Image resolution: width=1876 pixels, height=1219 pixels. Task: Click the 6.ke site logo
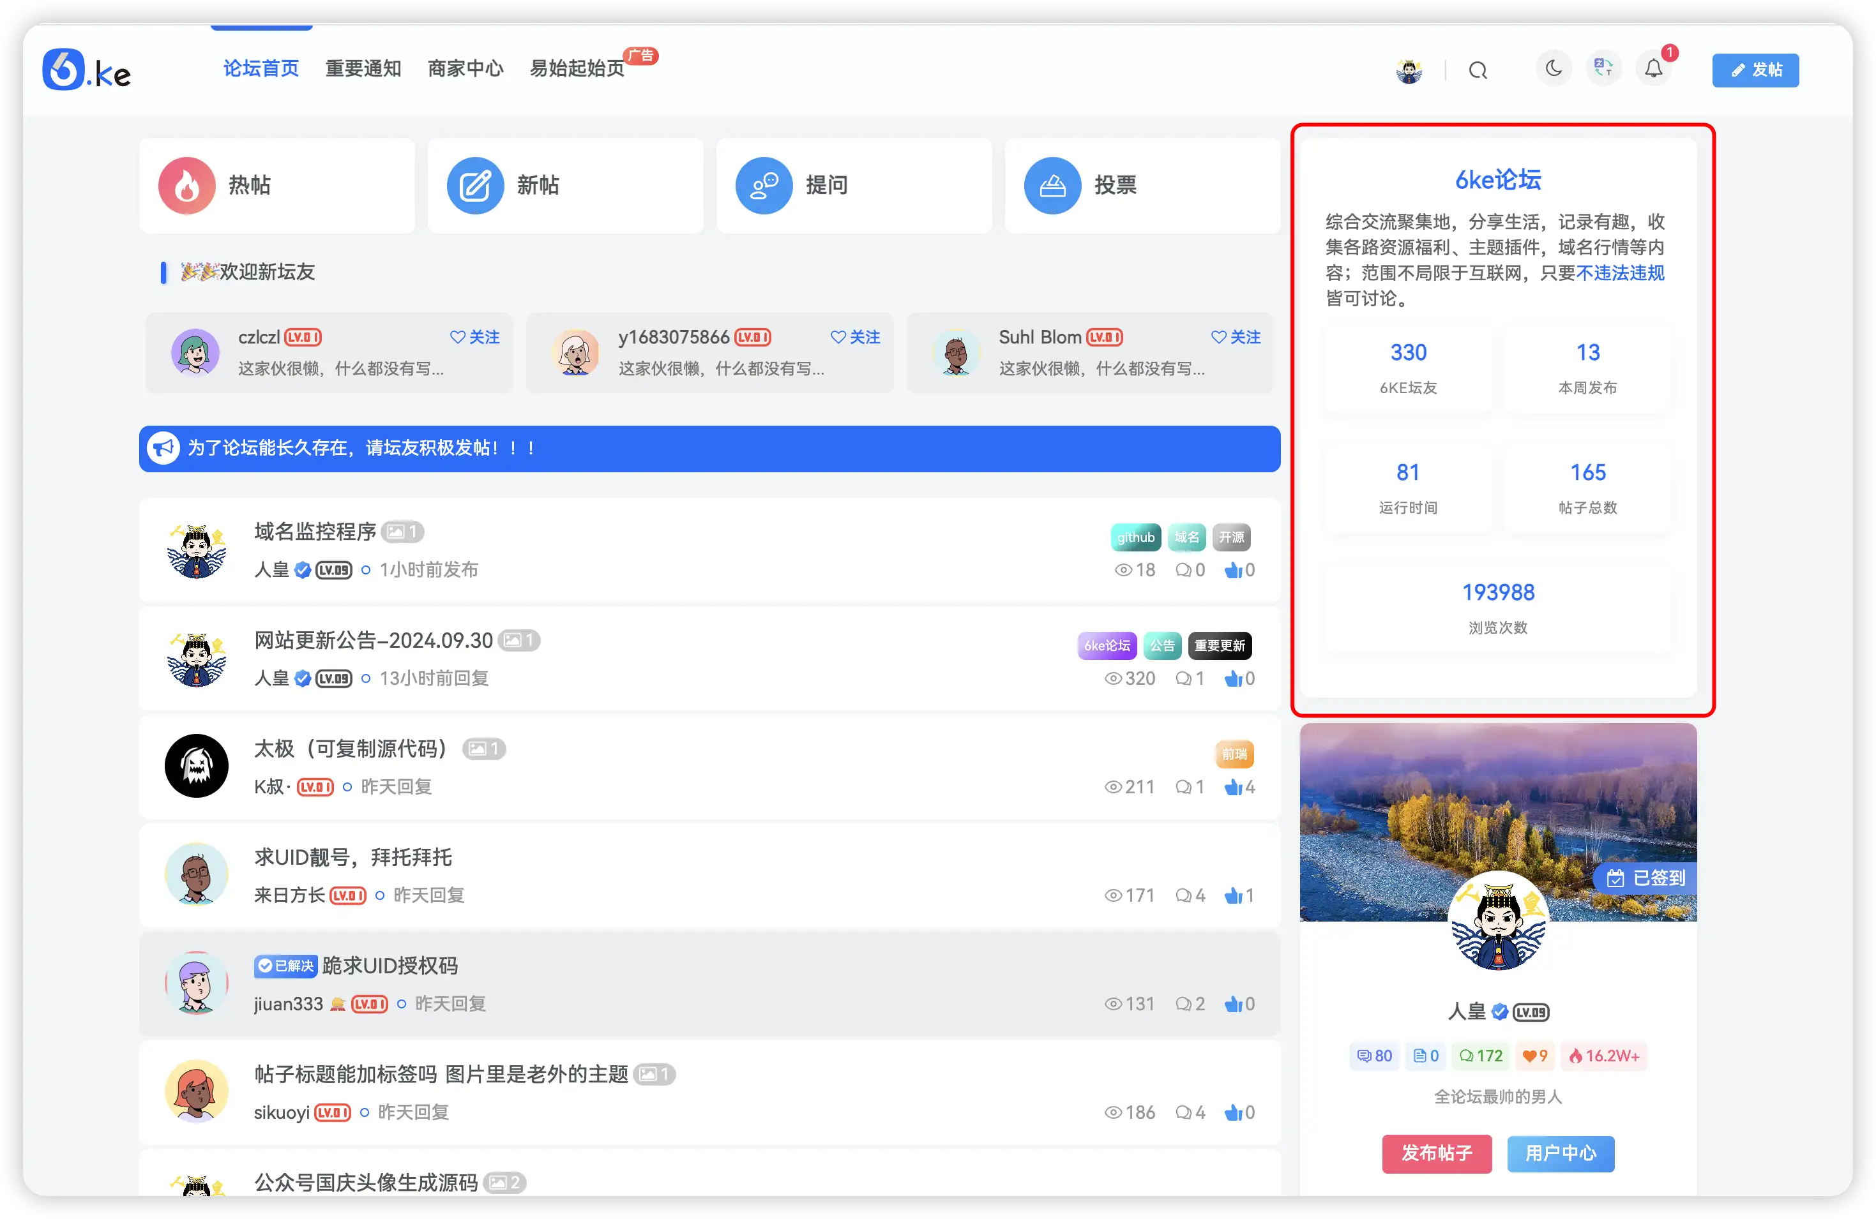(87, 70)
